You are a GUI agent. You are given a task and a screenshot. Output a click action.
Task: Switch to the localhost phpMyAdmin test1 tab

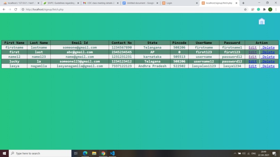(22, 3)
